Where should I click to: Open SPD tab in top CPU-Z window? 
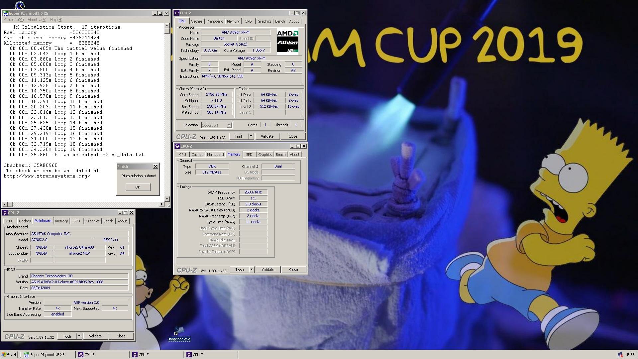point(248,21)
